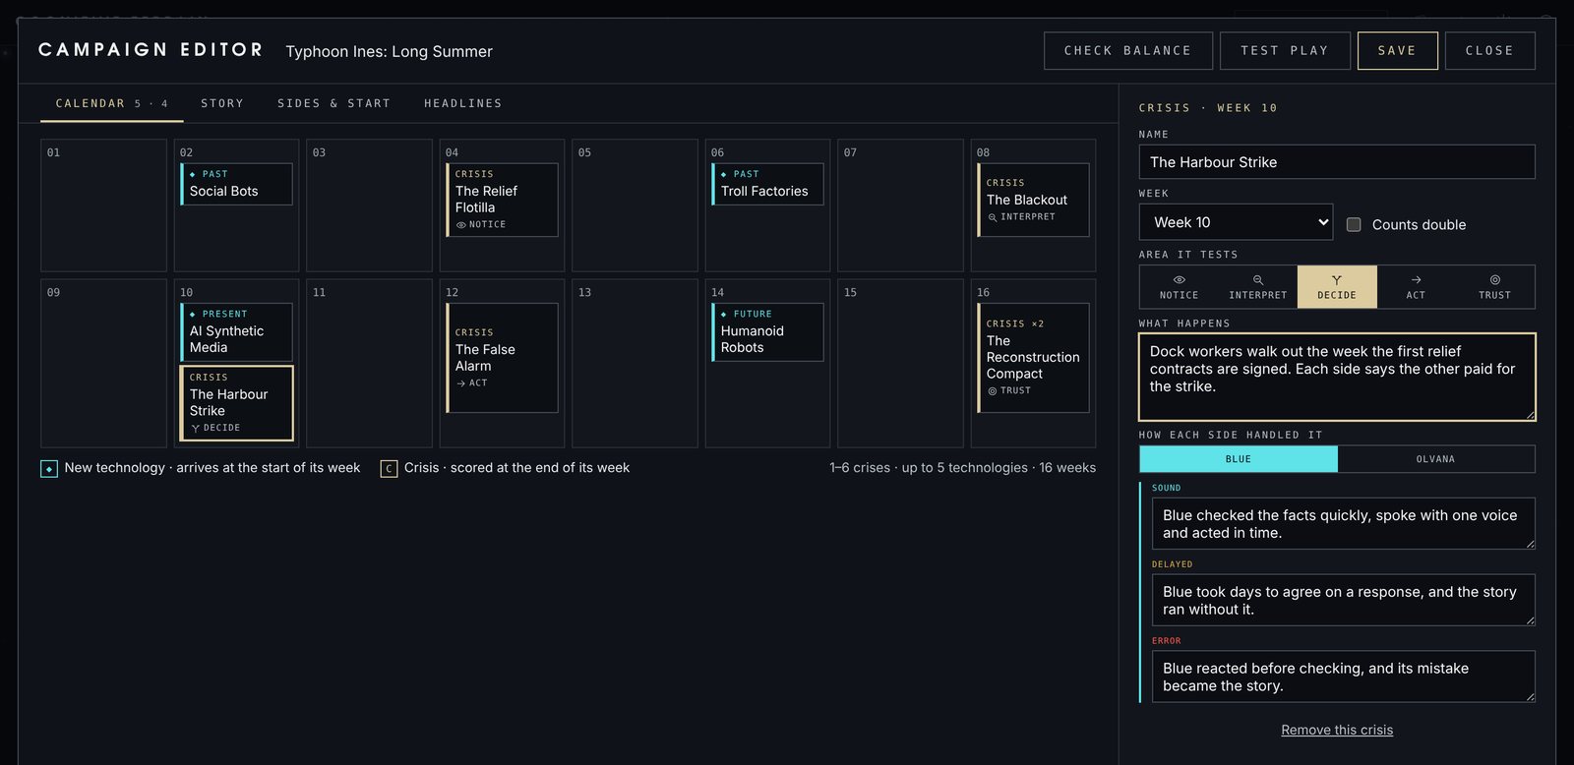Select the Social Bots technology card
This screenshot has height=765, width=1574.
pyautogui.click(x=236, y=184)
